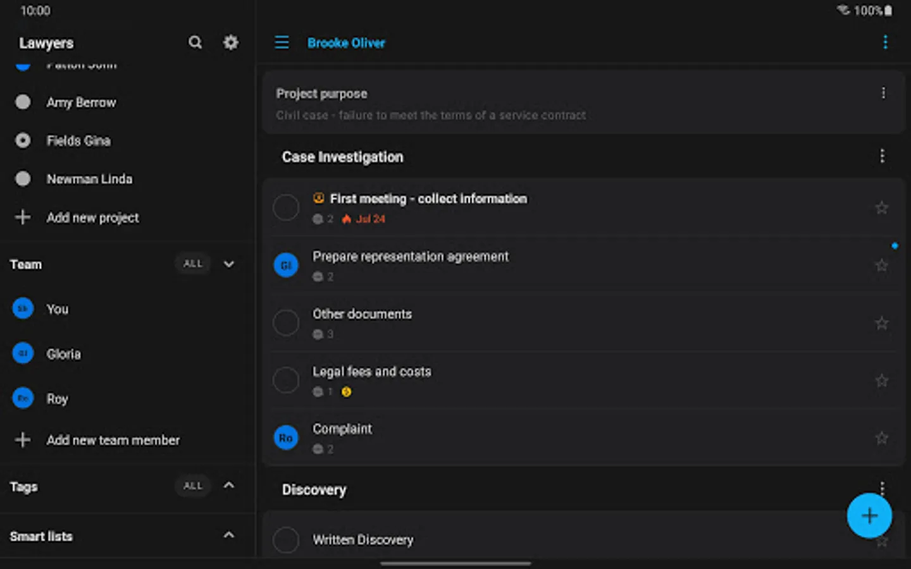Viewport: 911px width, 569px height.
Task: Open the Fields Gina project
Action: (x=78, y=140)
